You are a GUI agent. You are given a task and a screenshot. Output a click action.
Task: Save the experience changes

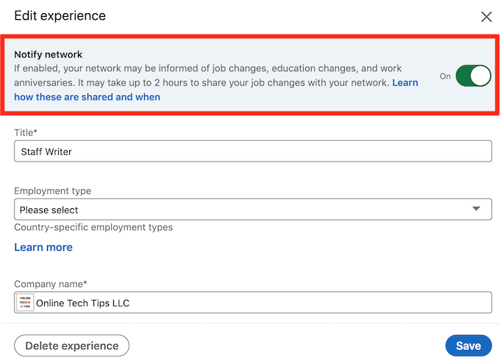(468, 345)
